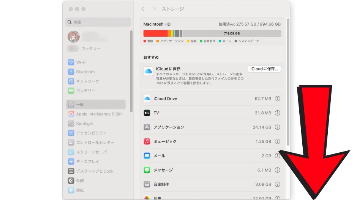Image resolution: width=357 pixels, height=200 pixels.
Task: Show info for メッセージ storage
Action: [x=277, y=170]
